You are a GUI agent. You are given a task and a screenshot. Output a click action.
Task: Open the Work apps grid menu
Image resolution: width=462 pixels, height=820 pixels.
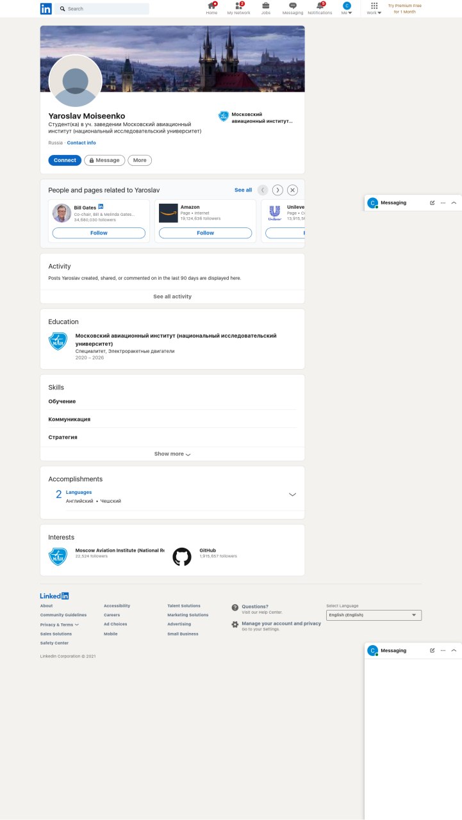pos(374,8)
